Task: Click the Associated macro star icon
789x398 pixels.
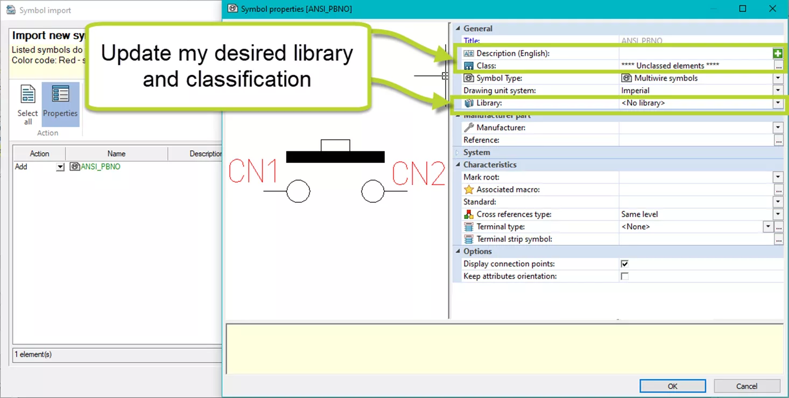Action: point(469,189)
